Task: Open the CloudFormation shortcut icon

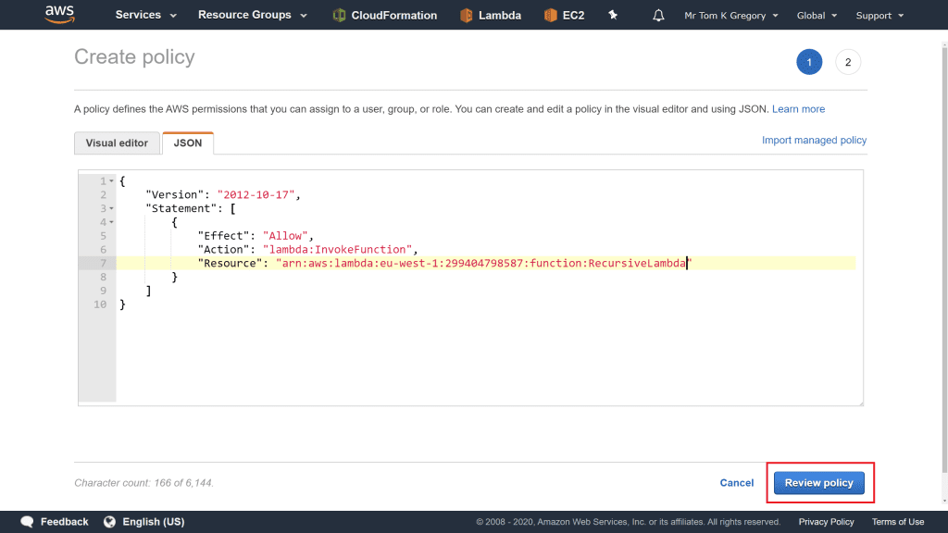Action: (x=340, y=16)
